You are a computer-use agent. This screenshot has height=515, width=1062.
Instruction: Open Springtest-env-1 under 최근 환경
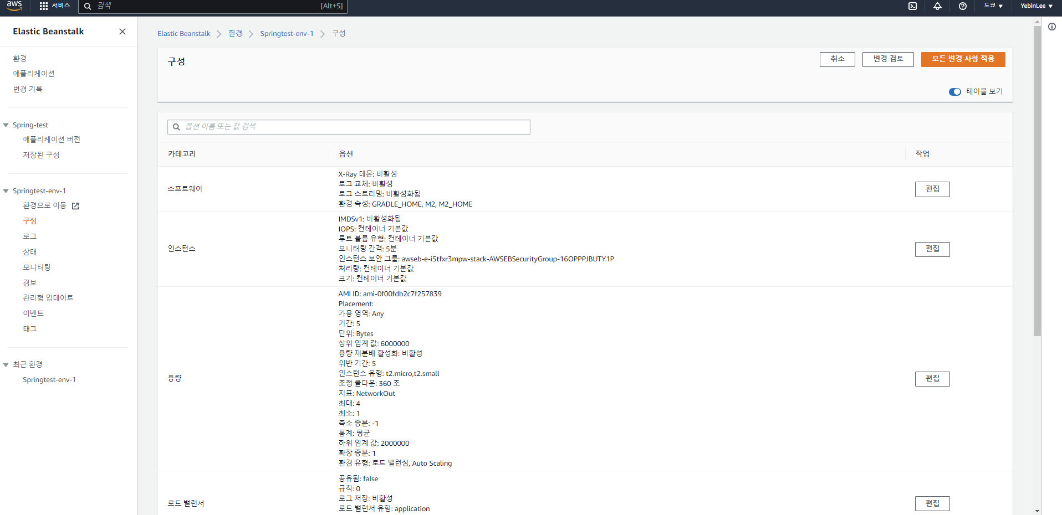coord(49,380)
